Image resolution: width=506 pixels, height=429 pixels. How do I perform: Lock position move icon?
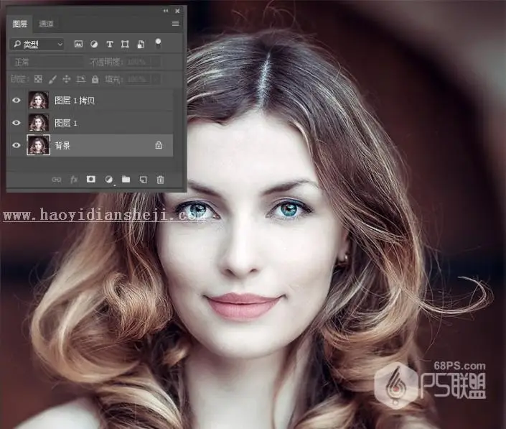pyautogui.click(x=67, y=79)
